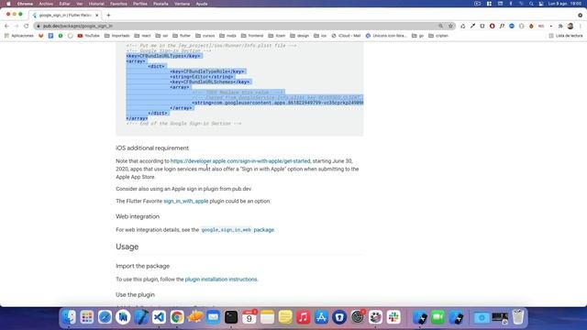
Task: Open Finder from the Dock
Action: 69,317
